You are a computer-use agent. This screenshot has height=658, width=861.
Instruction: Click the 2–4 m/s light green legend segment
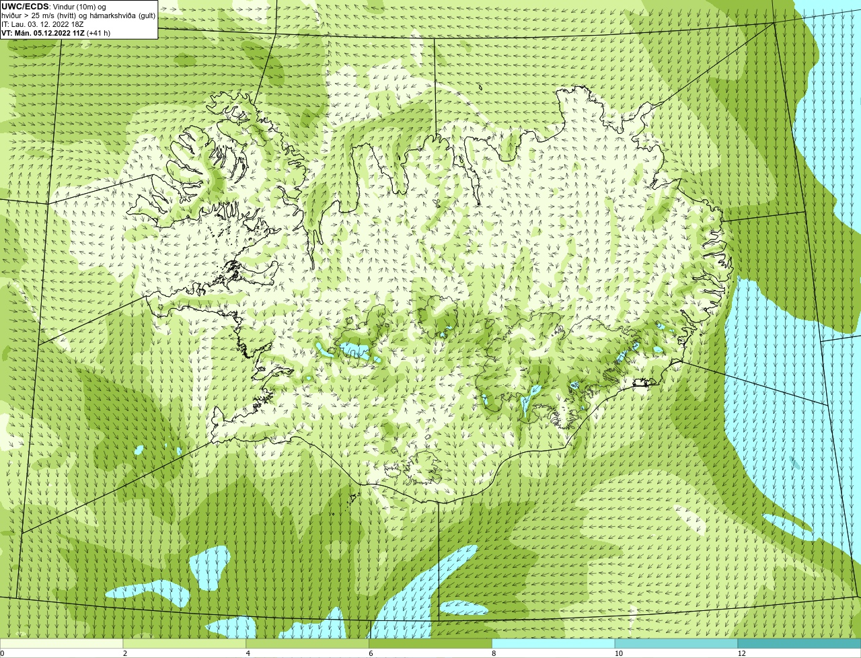pyautogui.click(x=185, y=643)
